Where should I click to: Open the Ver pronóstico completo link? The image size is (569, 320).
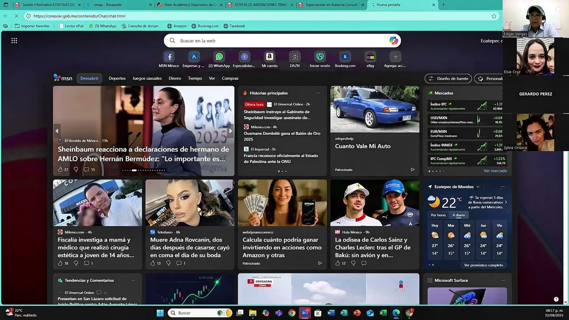click(x=484, y=265)
